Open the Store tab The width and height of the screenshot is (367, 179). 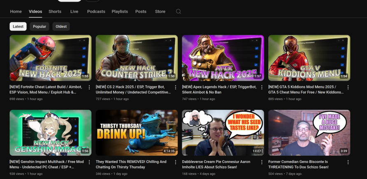click(160, 11)
